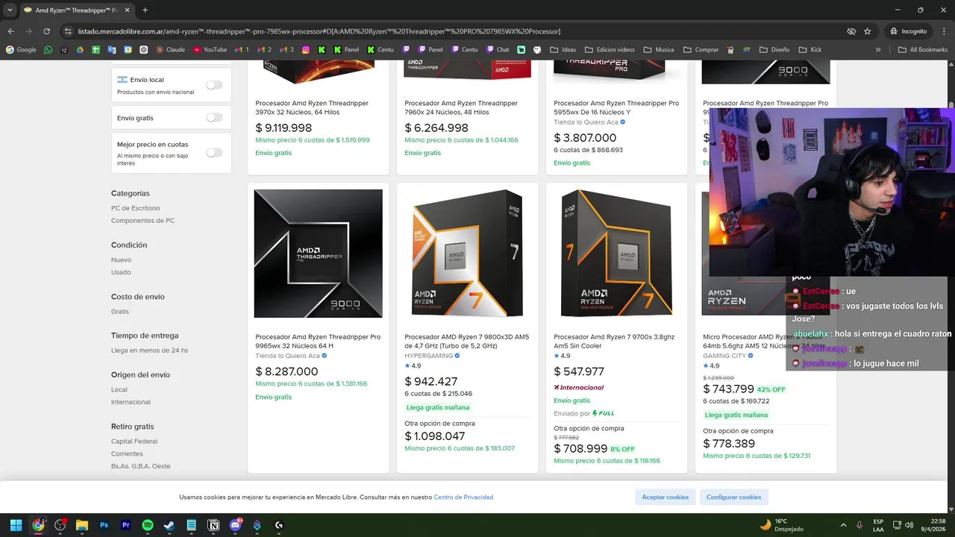Open the Gmail 3 bookmark
955x537 pixels.
[286, 50]
